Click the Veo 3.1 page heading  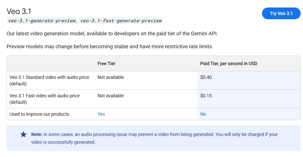point(19,11)
